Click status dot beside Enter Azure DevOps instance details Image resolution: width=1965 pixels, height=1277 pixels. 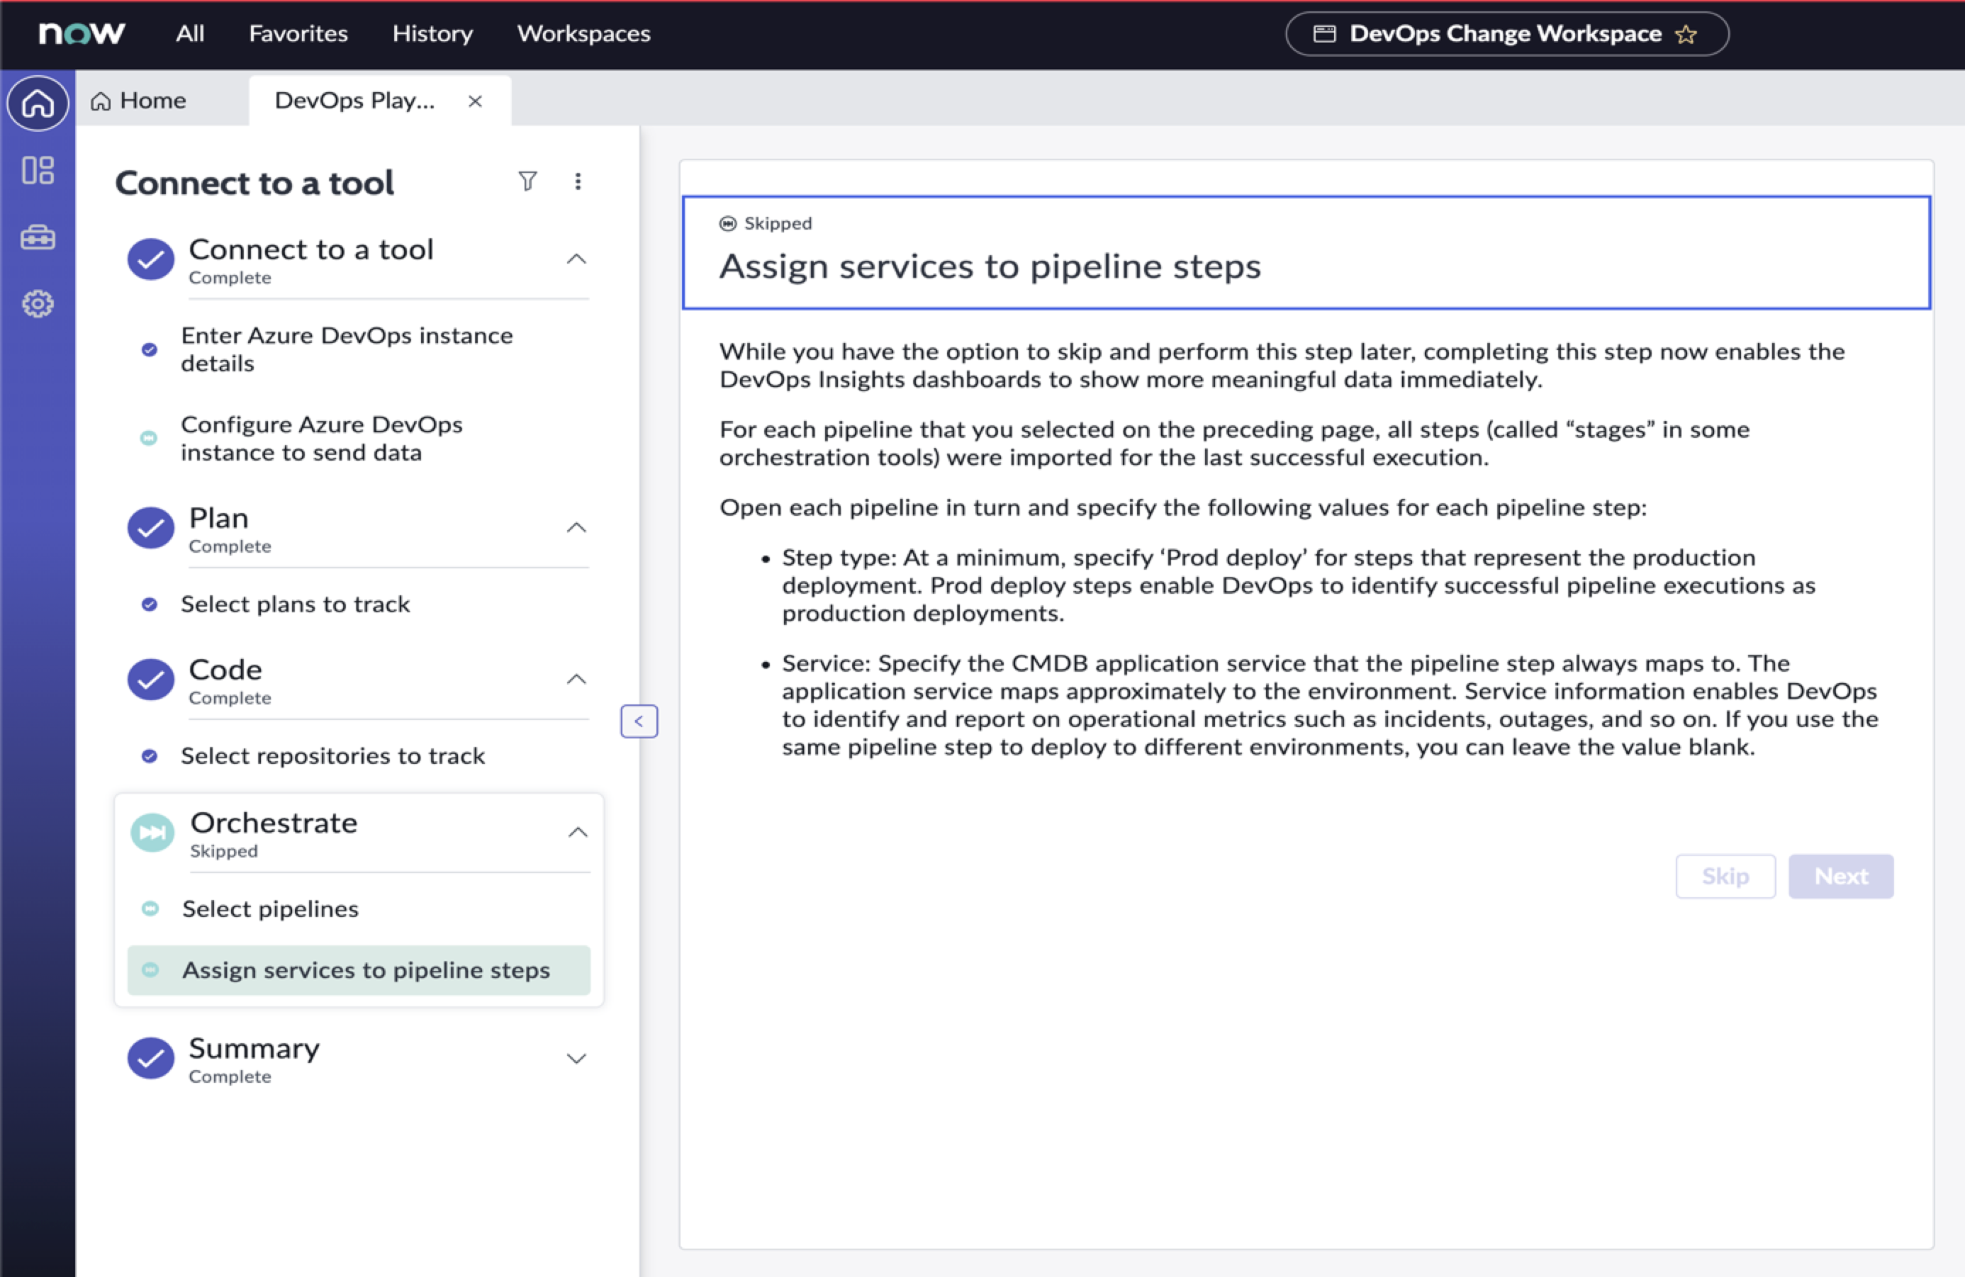point(150,349)
